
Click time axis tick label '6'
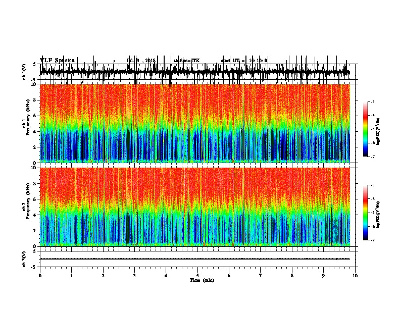point(229,276)
